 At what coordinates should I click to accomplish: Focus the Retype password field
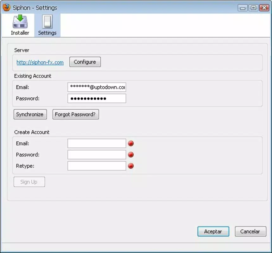point(97,166)
